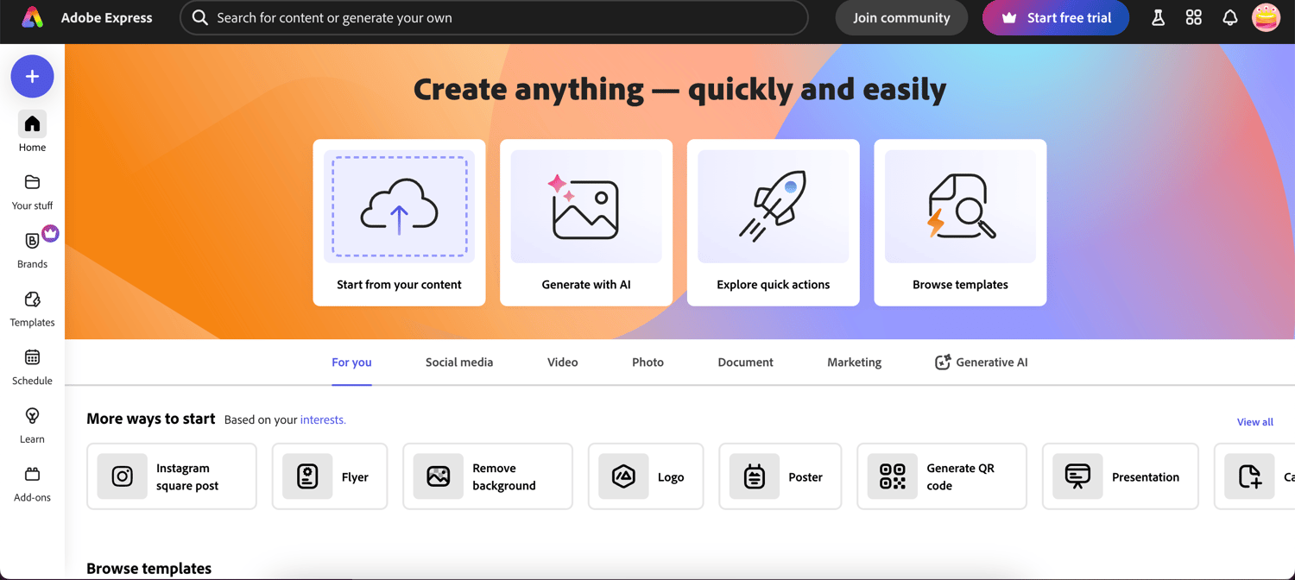
Task: Click the Presentation icon
Action: click(1077, 476)
